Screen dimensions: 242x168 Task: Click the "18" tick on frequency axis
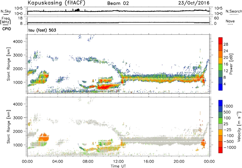tap(20, 18)
